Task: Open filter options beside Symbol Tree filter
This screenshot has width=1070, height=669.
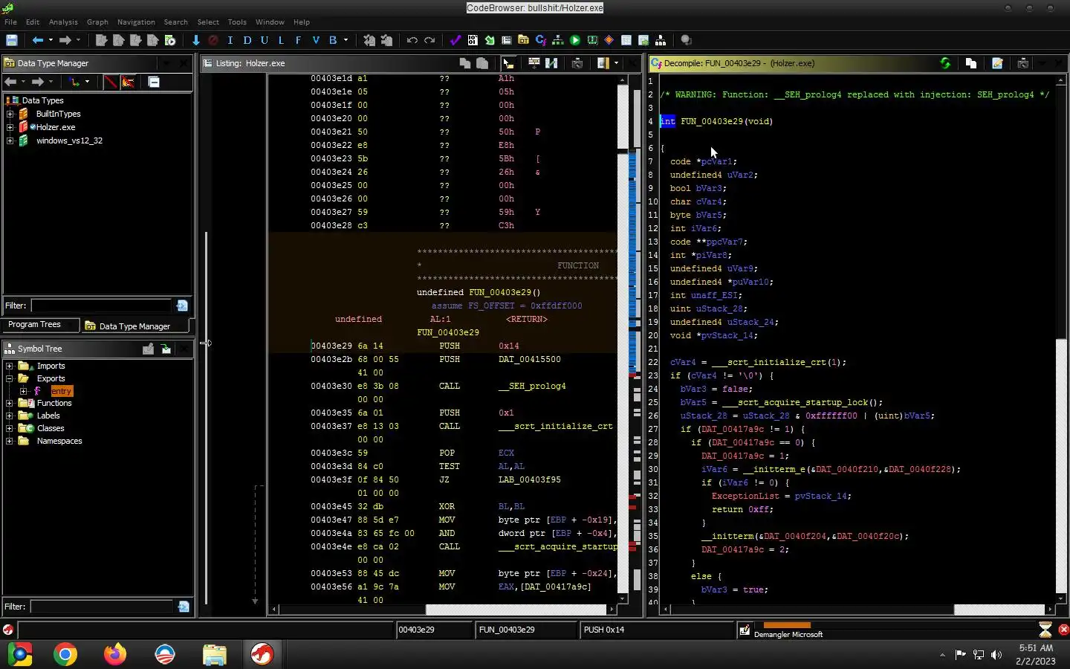Action: tap(184, 607)
